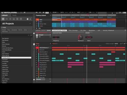The image size is (127, 95).
Task: Add a new group below Leads
Action: click(37, 28)
